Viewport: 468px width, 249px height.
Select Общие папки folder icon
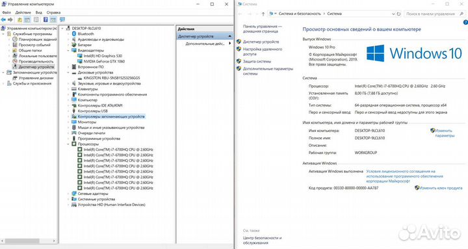click(x=15, y=51)
